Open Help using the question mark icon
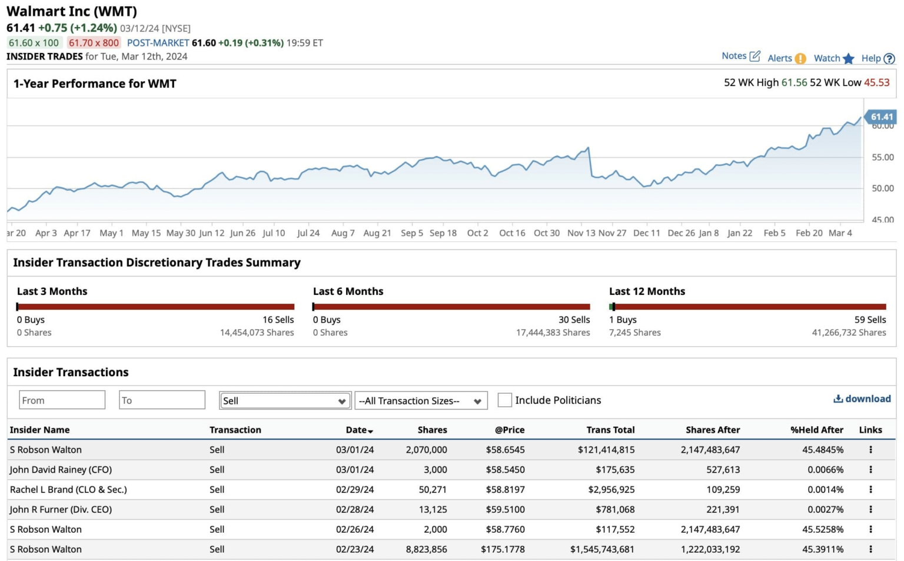904x561 pixels. (889, 58)
